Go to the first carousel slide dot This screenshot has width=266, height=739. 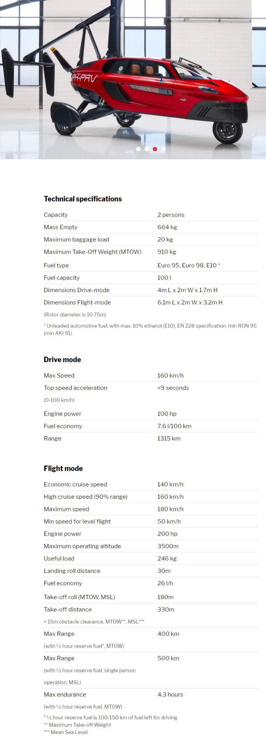pyautogui.click(x=138, y=149)
